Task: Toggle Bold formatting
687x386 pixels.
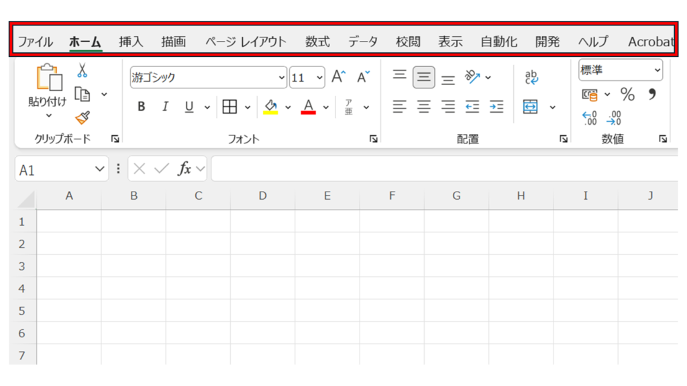Action: (x=142, y=107)
